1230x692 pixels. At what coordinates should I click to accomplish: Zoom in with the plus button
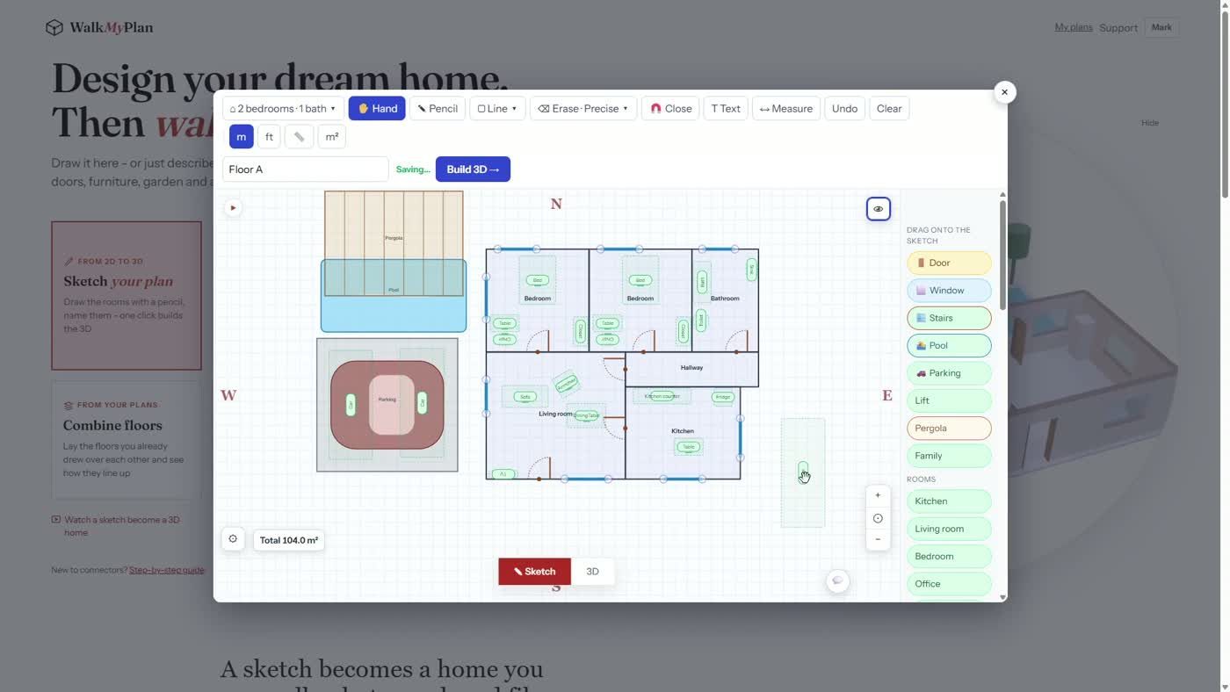point(878,495)
